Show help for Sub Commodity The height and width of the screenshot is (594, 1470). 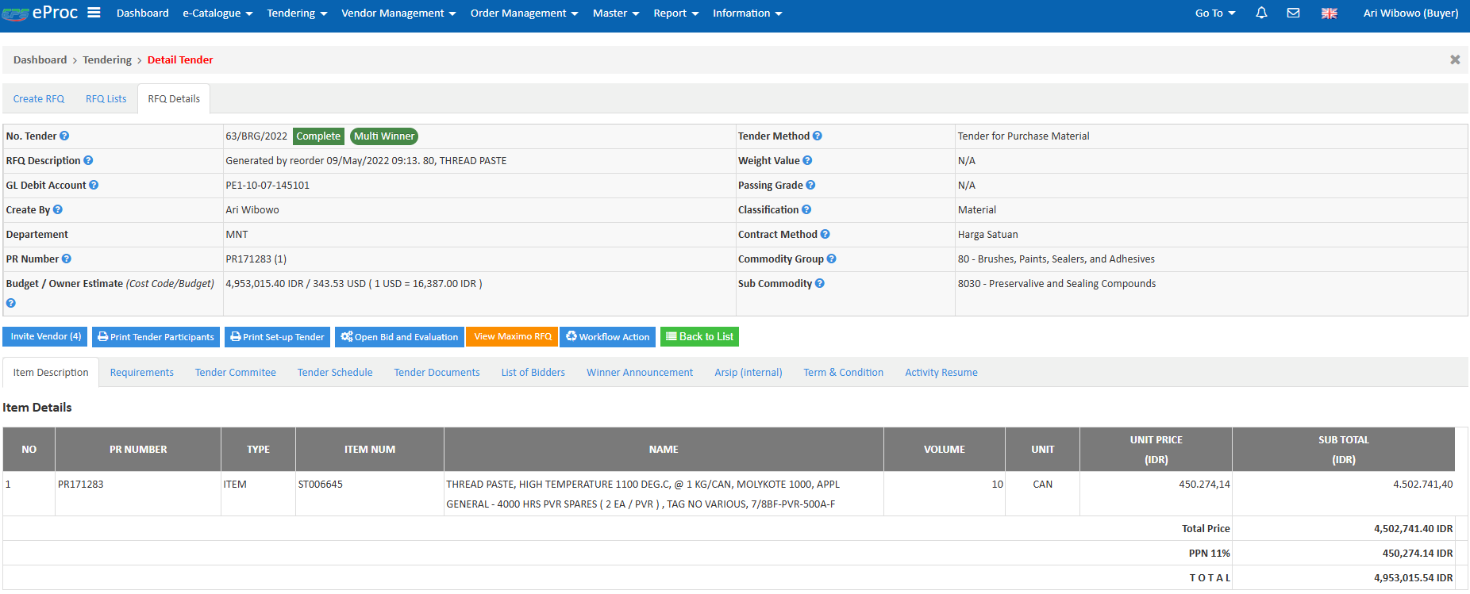[820, 284]
